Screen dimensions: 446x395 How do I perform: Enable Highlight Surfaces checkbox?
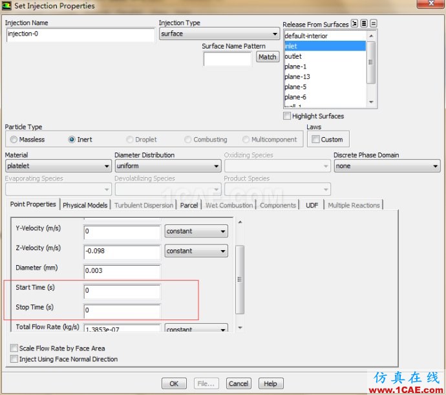click(x=287, y=116)
